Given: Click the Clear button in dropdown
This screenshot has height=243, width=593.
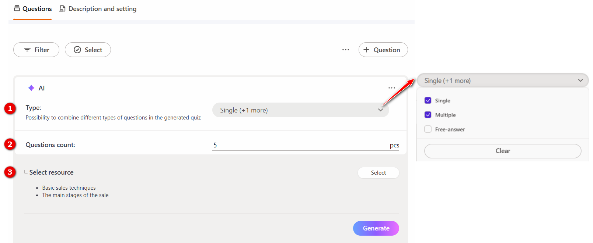Looking at the screenshot, I should point(502,151).
